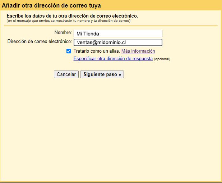Focus the email address field containing ventas@midominio.cl
The image size is (222, 183).
click(117, 43)
